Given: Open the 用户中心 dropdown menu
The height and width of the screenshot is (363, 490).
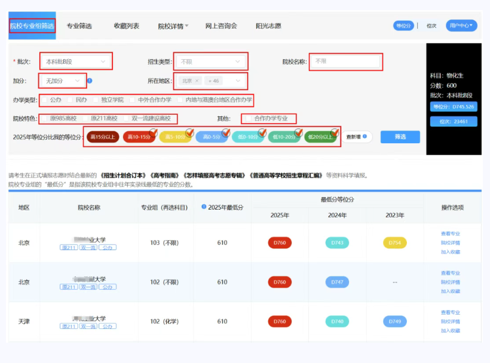Looking at the screenshot, I should click(461, 26).
